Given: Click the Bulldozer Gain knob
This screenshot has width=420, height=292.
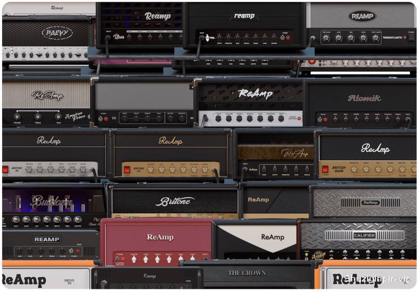Looking at the screenshot, I should (x=16, y=220).
